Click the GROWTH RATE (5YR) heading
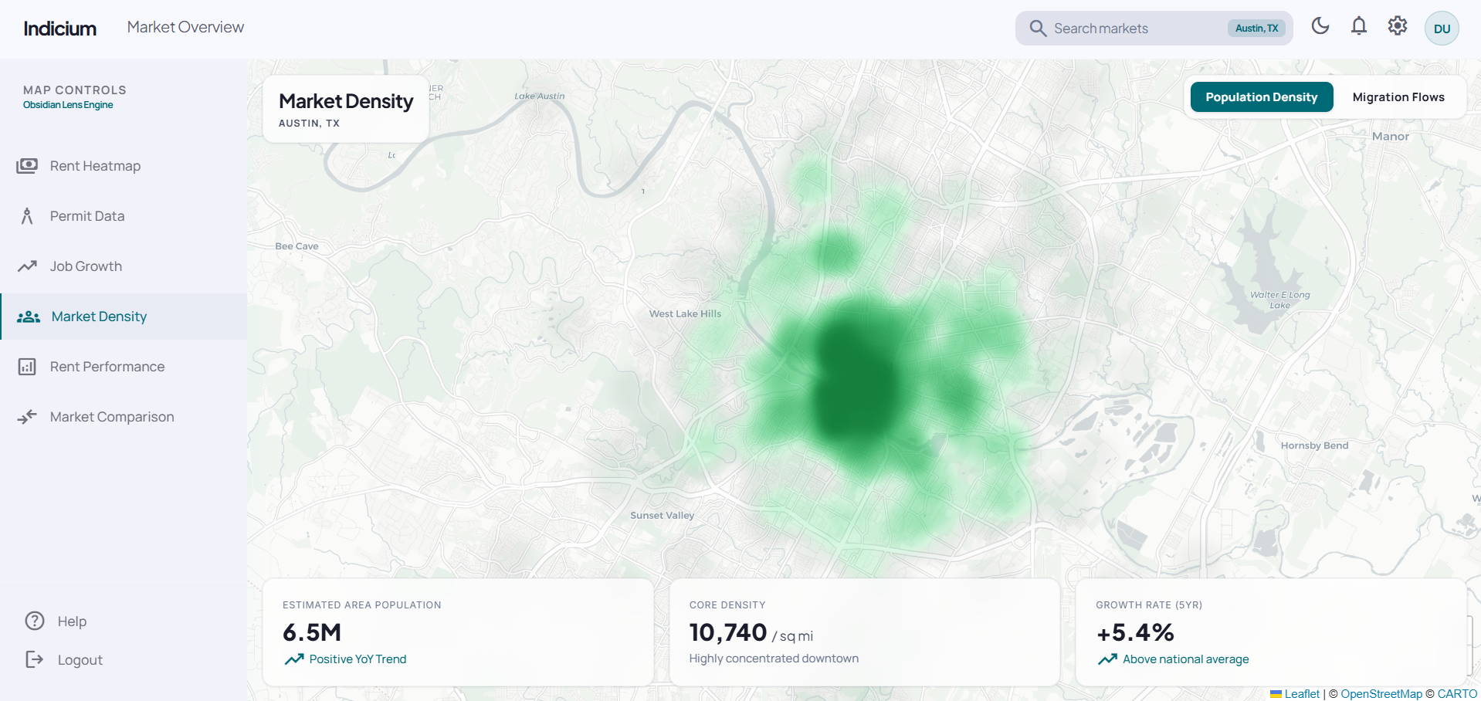This screenshot has width=1481, height=701. [1149, 605]
